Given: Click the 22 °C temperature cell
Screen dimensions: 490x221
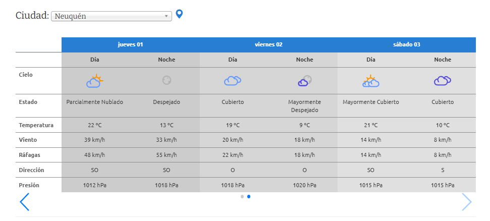Looking at the screenshot, I should [94, 125].
